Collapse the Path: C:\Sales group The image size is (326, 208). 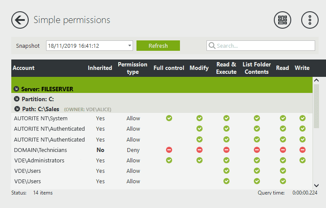pyautogui.click(x=17, y=109)
